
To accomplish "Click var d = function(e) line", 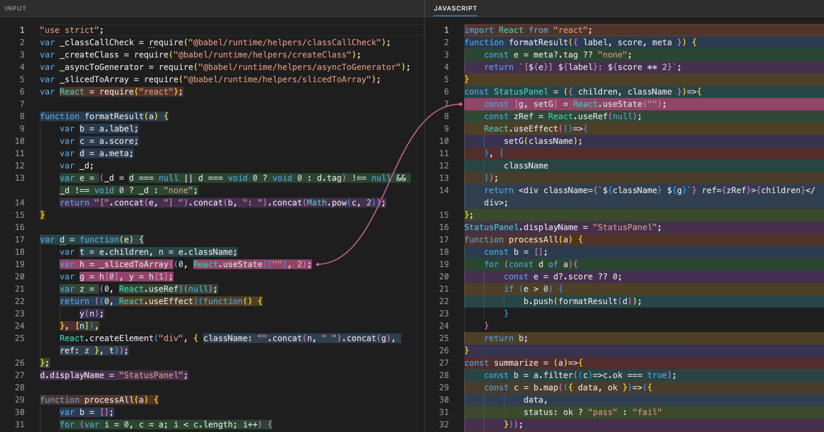I will pyautogui.click(x=92, y=240).
